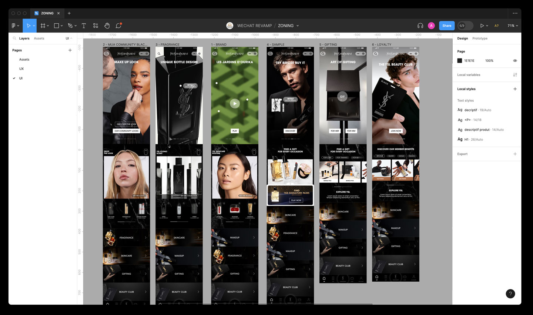The image size is (533, 315).
Task: Select the Frame tool
Action: pos(43,26)
